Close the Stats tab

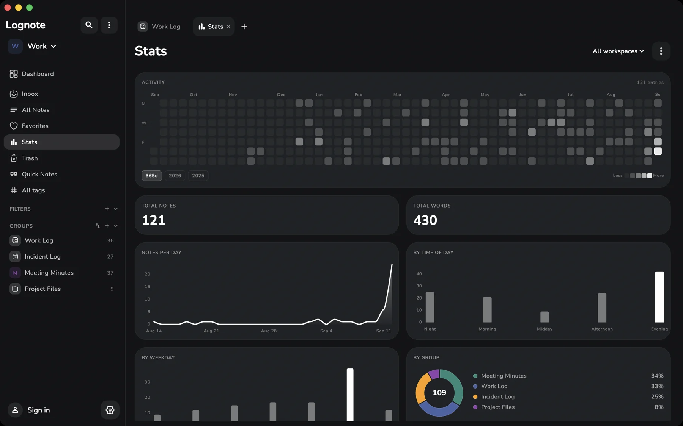228,27
